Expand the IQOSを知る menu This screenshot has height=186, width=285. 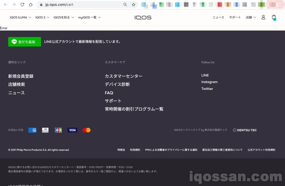(64, 18)
